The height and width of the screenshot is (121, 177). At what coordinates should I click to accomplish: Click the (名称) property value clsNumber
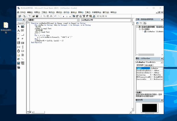pos(156,68)
